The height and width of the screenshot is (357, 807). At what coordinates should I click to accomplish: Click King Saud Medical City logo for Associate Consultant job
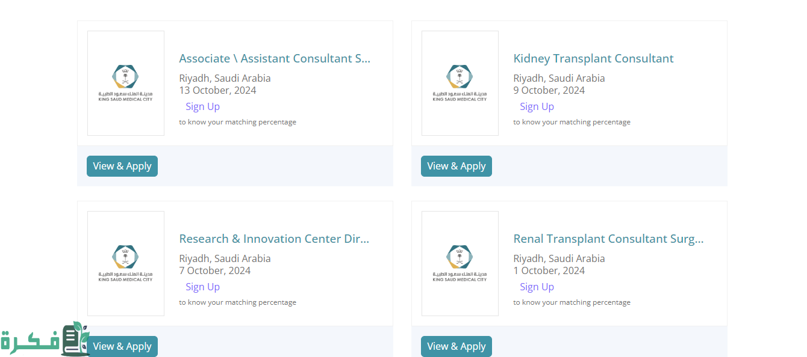[x=125, y=83]
